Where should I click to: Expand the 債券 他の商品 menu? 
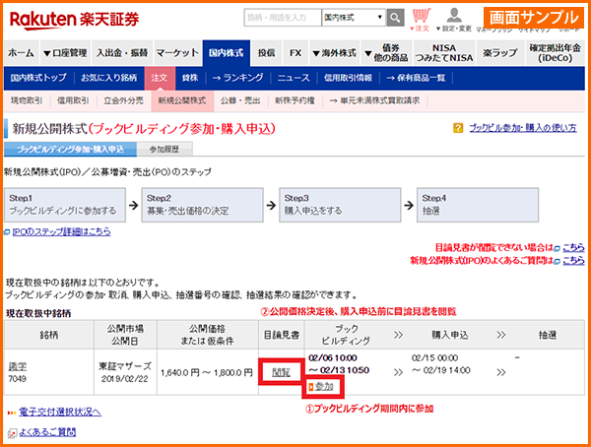[386, 53]
